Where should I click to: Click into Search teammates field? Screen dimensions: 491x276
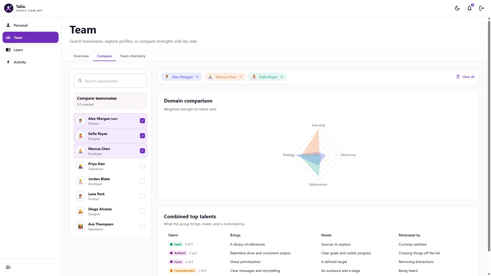pos(110,81)
